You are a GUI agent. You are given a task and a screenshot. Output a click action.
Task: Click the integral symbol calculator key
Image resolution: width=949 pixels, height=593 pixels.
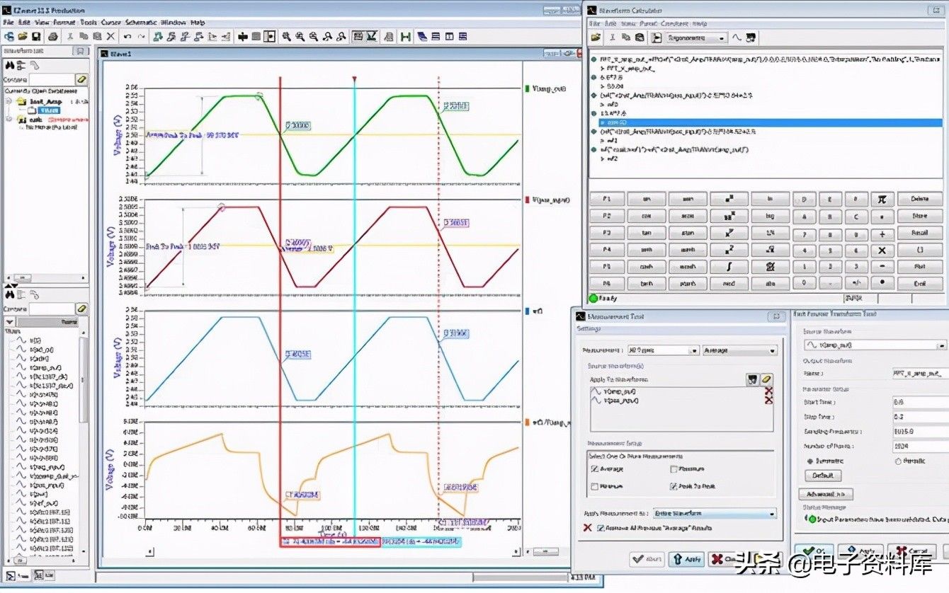click(729, 267)
